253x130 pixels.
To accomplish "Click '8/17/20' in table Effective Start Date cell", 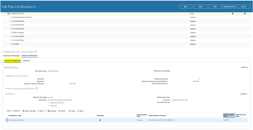I will coord(225,120).
